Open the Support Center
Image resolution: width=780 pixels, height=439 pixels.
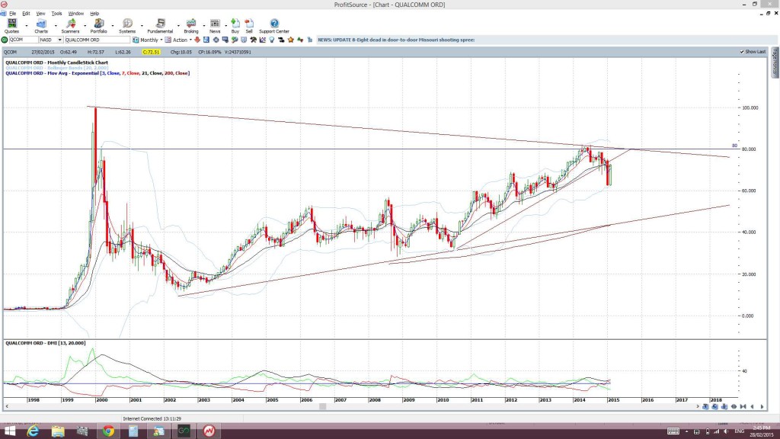coord(274,26)
